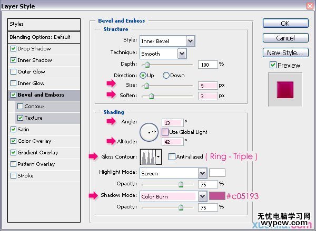Toggle the Preview checkbox

pos(273,65)
